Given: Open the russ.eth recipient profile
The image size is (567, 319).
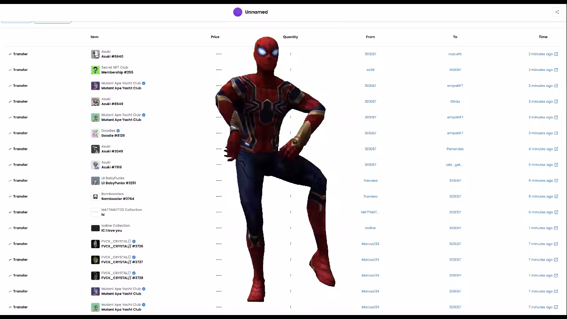Looking at the screenshot, I should pos(455,54).
